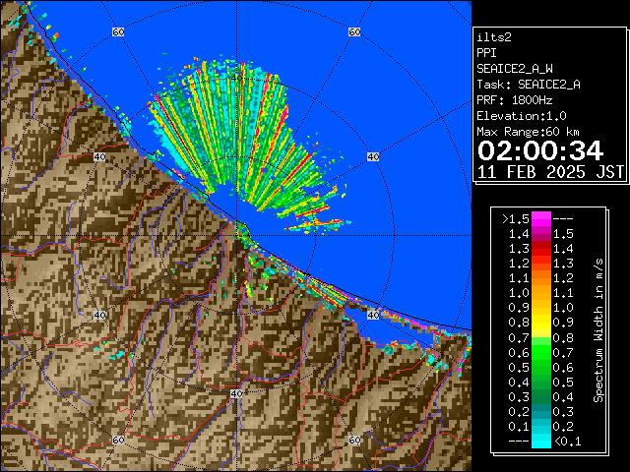Viewport: 630px width, 472px height.
Task: Click the right-column '0.6' legend label
Action: tap(563, 367)
